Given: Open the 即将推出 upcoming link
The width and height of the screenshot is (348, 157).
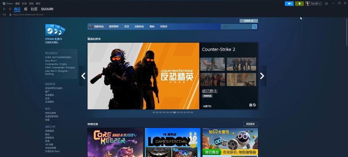Looking at the screenshot, I should 49,138.
